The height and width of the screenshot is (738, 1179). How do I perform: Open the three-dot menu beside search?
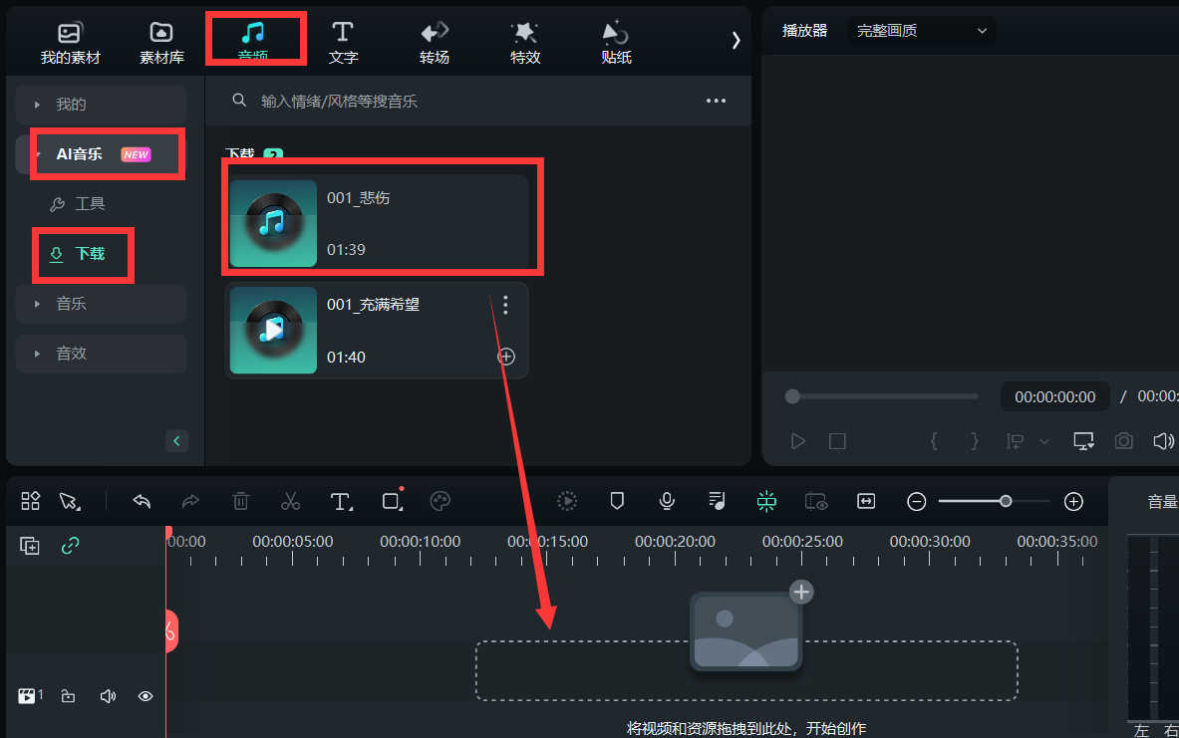pyautogui.click(x=716, y=101)
